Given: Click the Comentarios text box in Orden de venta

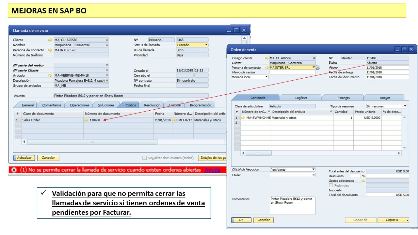Looking at the screenshot, I should (x=293, y=206).
